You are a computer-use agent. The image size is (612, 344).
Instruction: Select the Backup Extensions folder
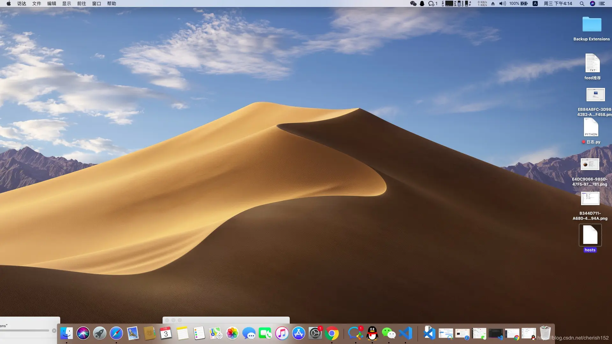592,25
